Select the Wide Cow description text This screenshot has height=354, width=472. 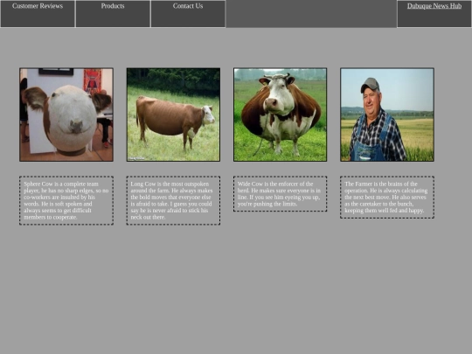pyautogui.click(x=280, y=194)
